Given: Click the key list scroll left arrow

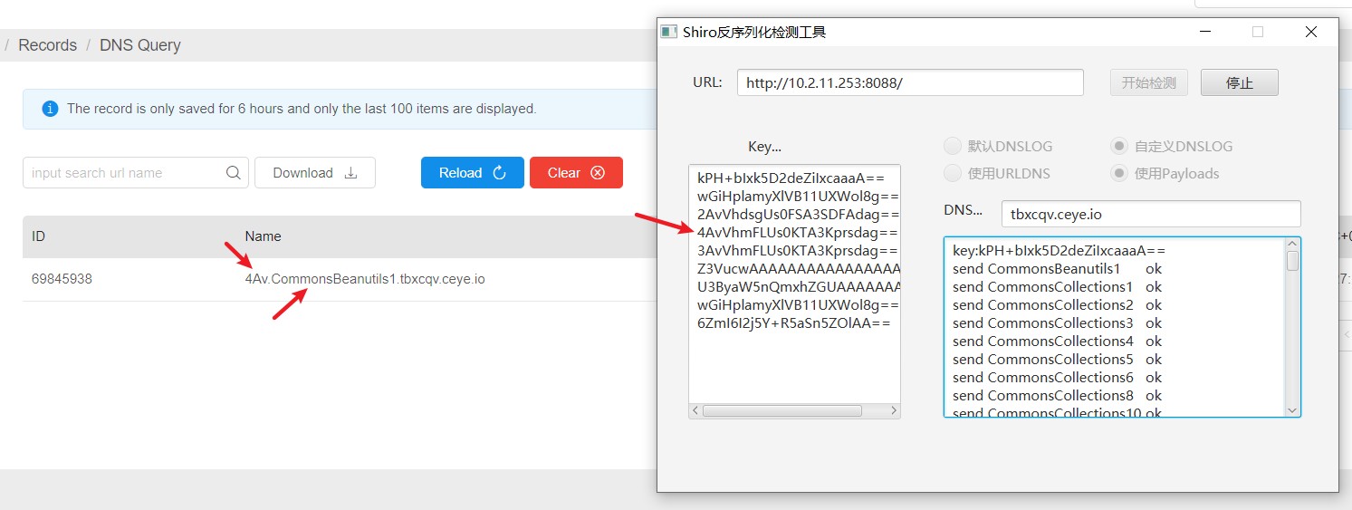Looking at the screenshot, I should pos(695,410).
